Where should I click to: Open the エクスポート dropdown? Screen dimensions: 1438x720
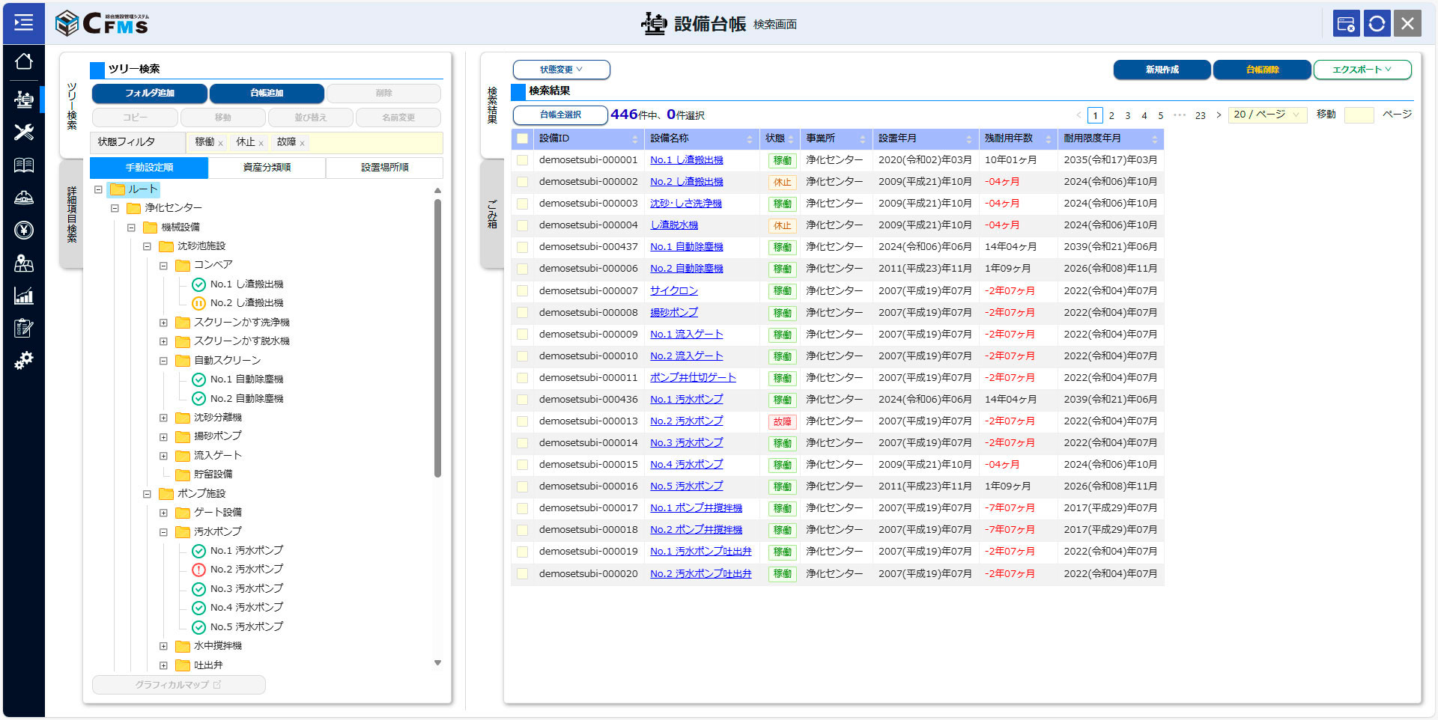[x=1362, y=70]
